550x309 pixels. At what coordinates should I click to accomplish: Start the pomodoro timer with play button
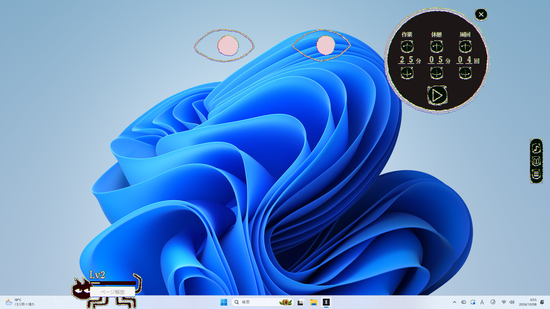(x=437, y=96)
